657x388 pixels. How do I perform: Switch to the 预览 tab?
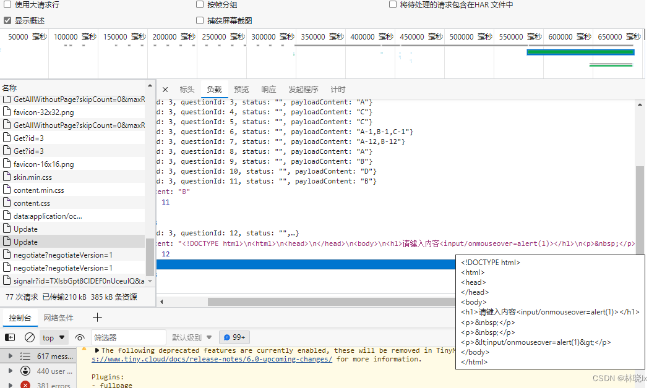click(x=241, y=90)
